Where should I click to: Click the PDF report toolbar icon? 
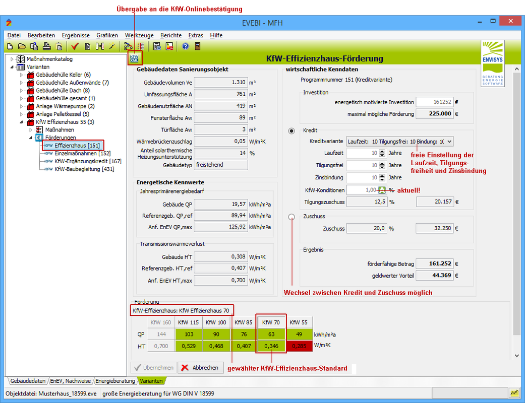tap(169, 46)
